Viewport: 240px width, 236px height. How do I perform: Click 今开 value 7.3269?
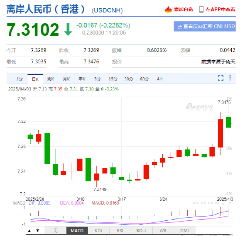click(x=38, y=50)
